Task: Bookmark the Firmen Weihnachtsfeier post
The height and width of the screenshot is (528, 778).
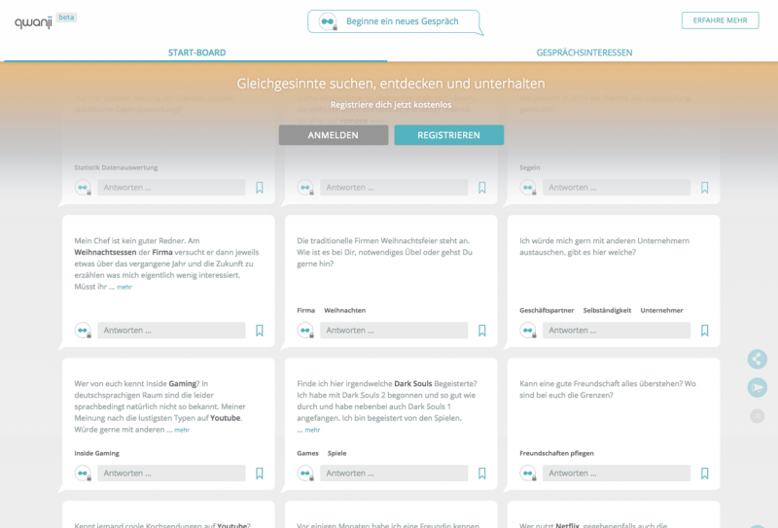Action: (x=482, y=331)
